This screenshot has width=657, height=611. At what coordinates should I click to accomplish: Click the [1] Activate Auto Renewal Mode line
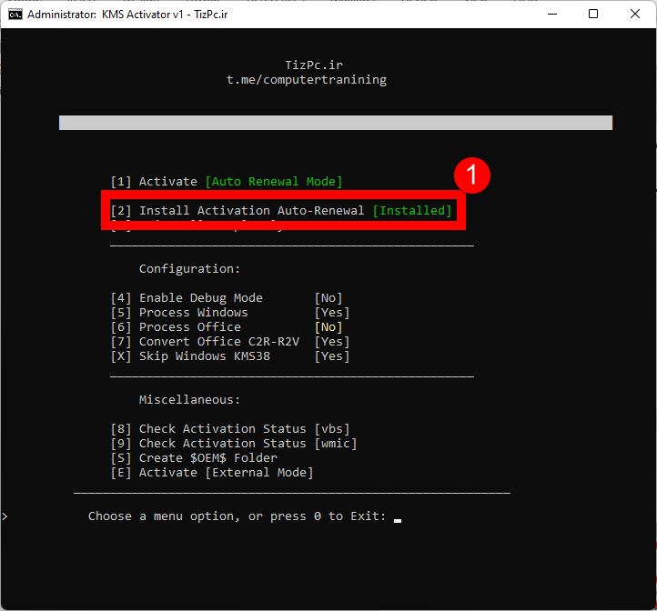pos(227,181)
